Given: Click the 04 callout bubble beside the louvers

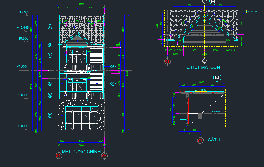Looking at the screenshot, I should [x=113, y=83].
